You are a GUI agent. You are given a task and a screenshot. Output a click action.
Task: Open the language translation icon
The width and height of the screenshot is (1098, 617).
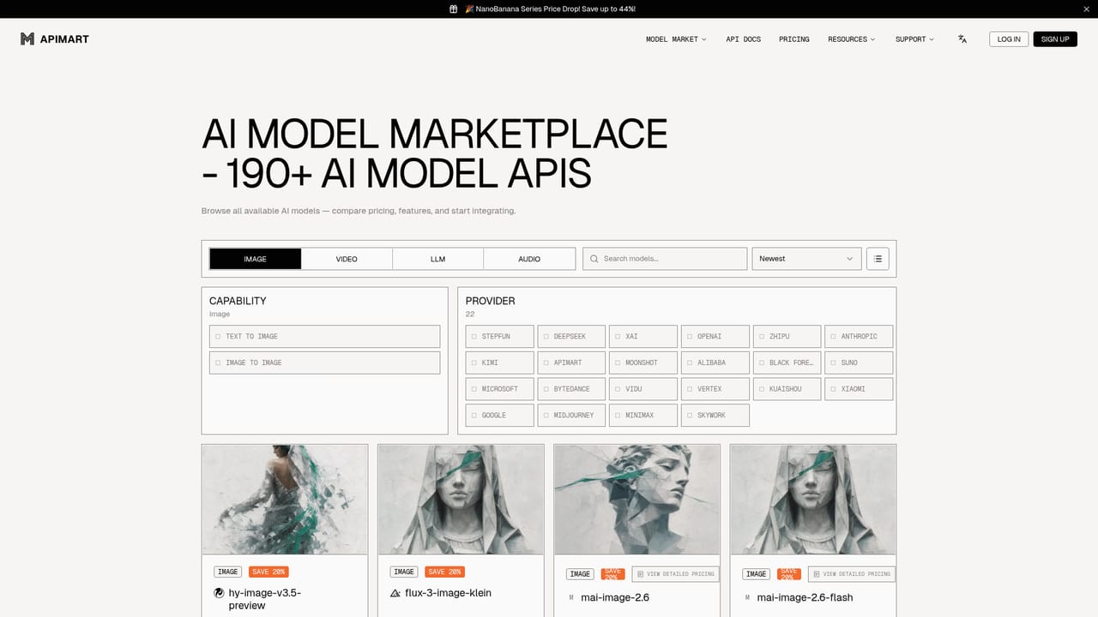click(x=962, y=39)
